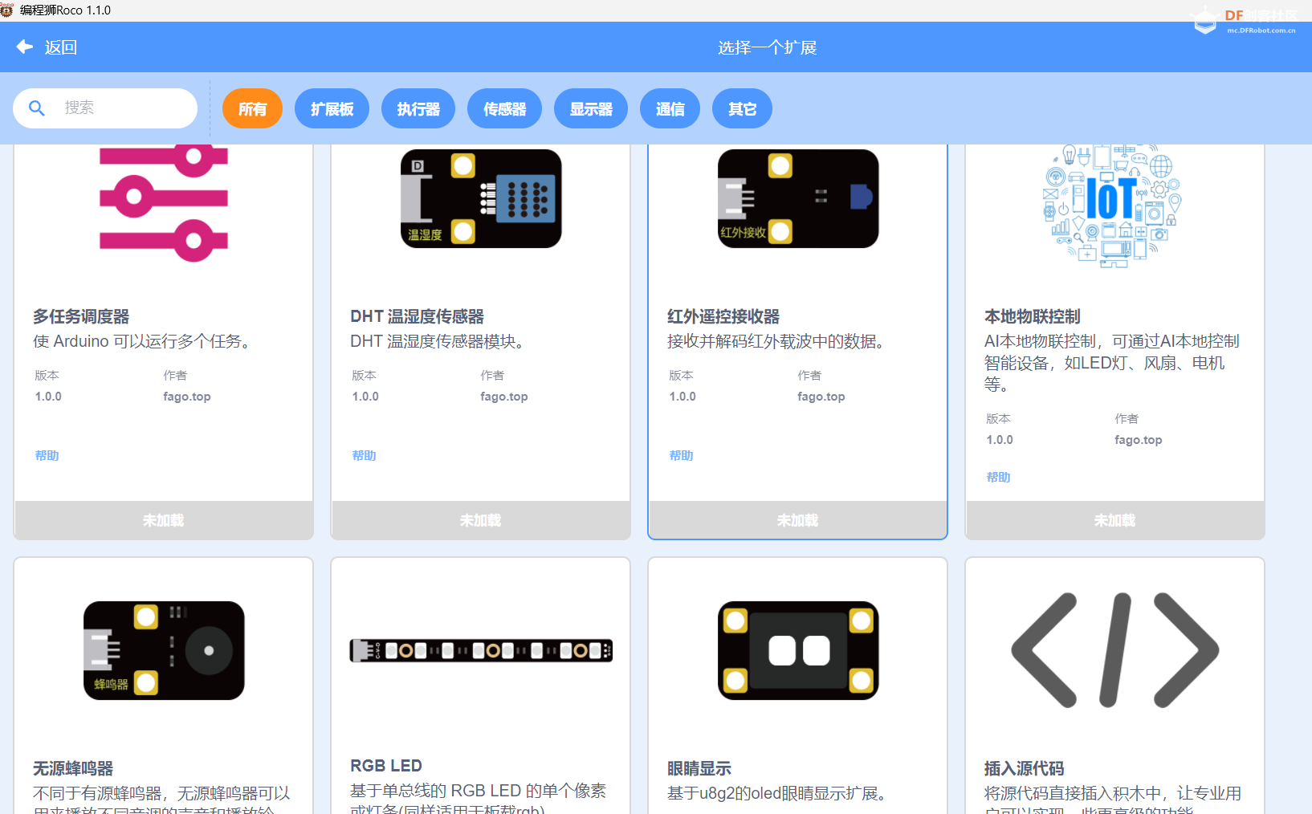Viewport: 1312px width, 814px height.
Task: Select the 执行器 category filter
Action: [x=418, y=108]
